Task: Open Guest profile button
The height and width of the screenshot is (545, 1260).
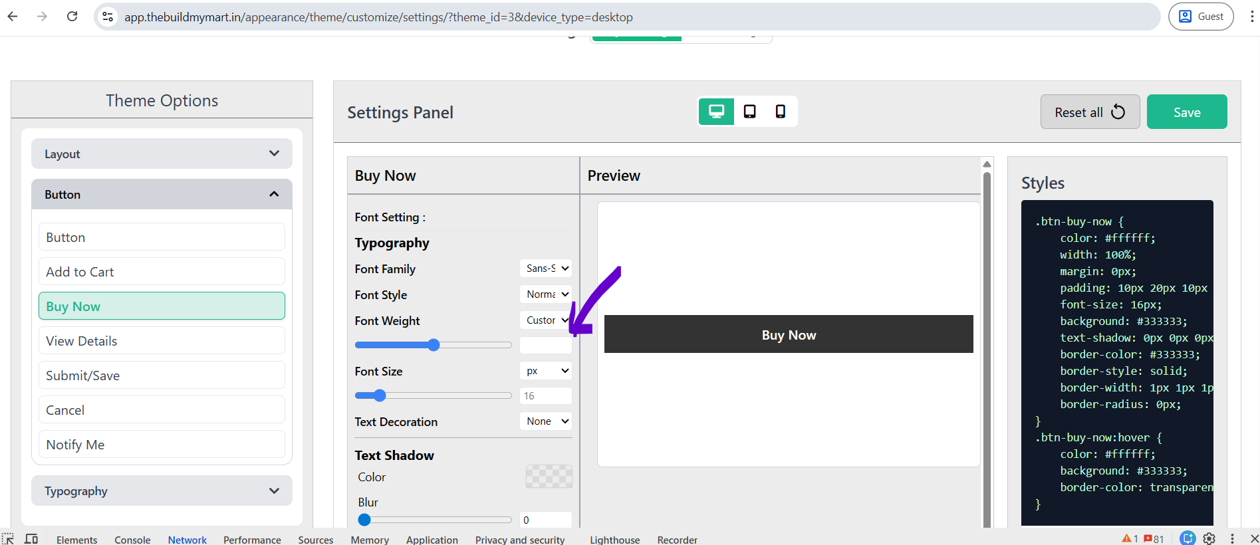Action: [x=1201, y=17]
